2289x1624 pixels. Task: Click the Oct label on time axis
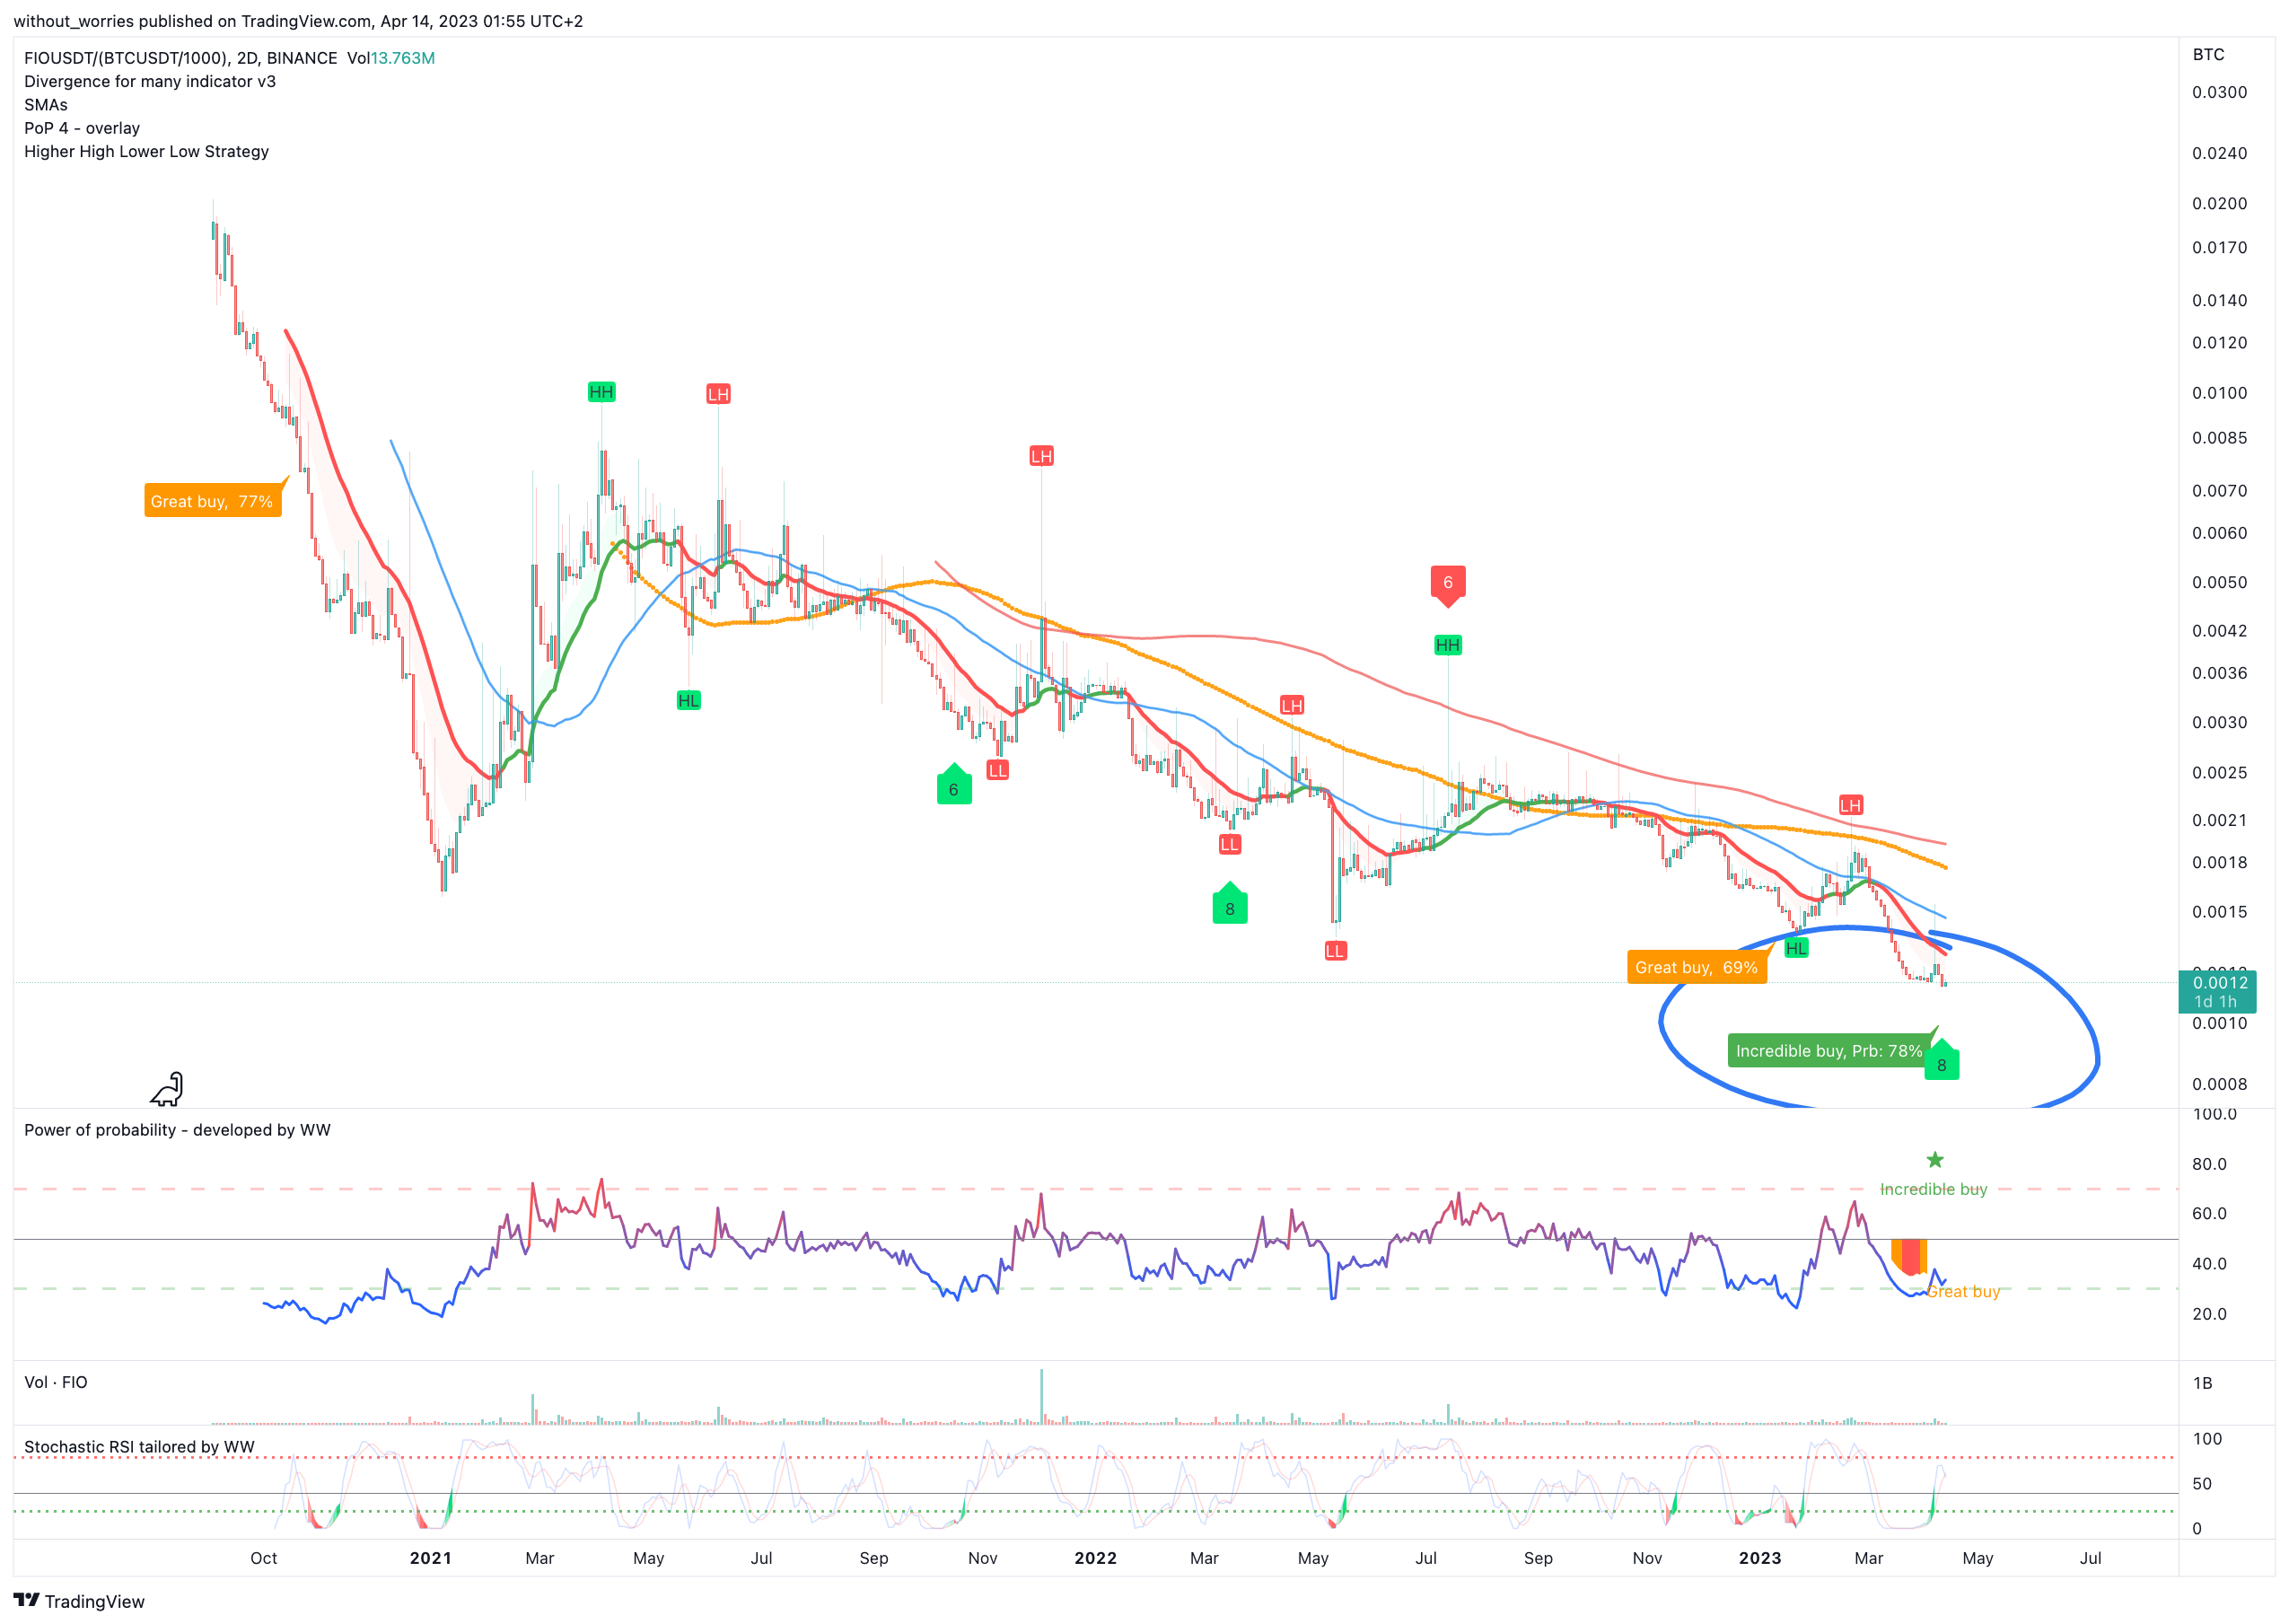pos(264,1558)
